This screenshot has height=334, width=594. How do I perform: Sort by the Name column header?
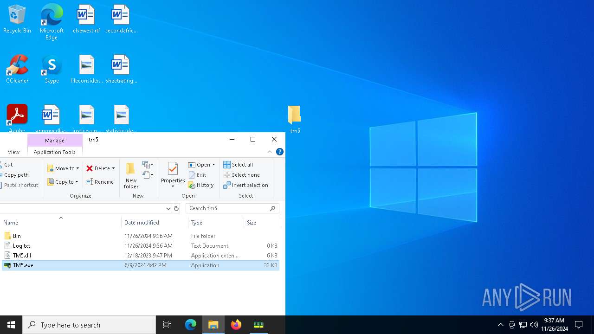(61, 223)
